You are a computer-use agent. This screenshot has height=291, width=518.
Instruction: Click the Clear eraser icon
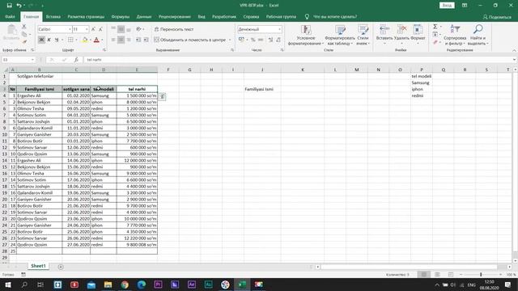(x=435, y=42)
